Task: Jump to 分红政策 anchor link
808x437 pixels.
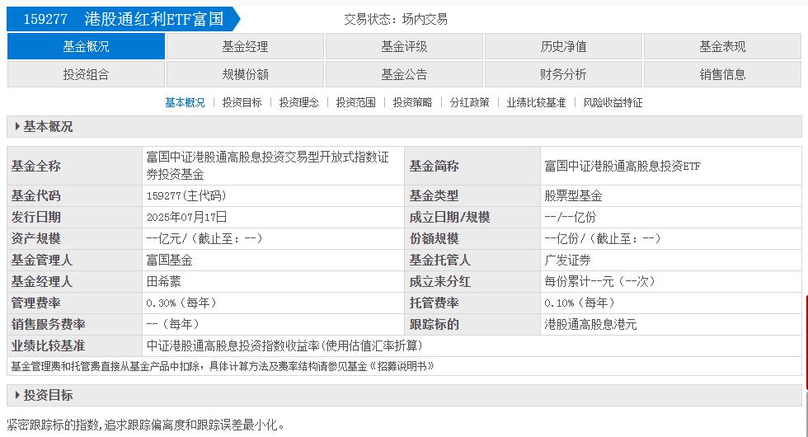Action: (x=469, y=102)
